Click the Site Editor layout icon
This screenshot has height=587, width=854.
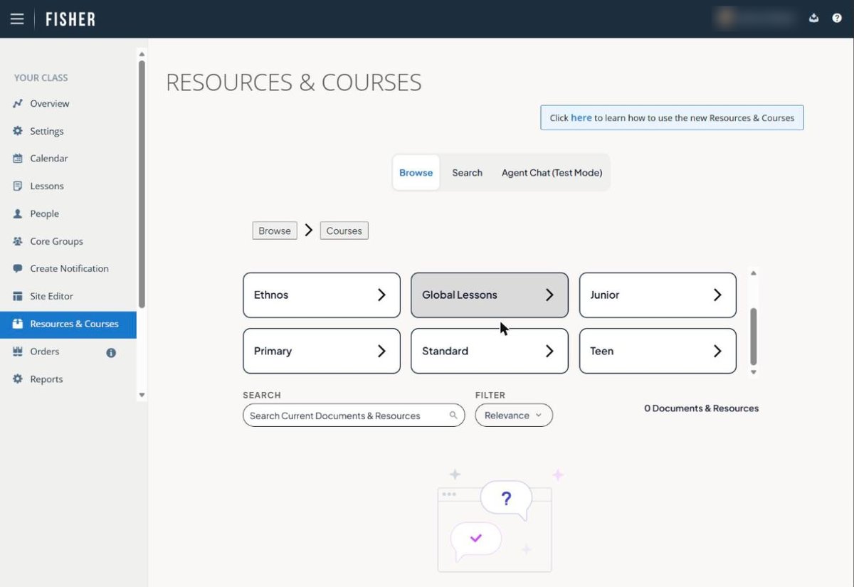tap(18, 297)
